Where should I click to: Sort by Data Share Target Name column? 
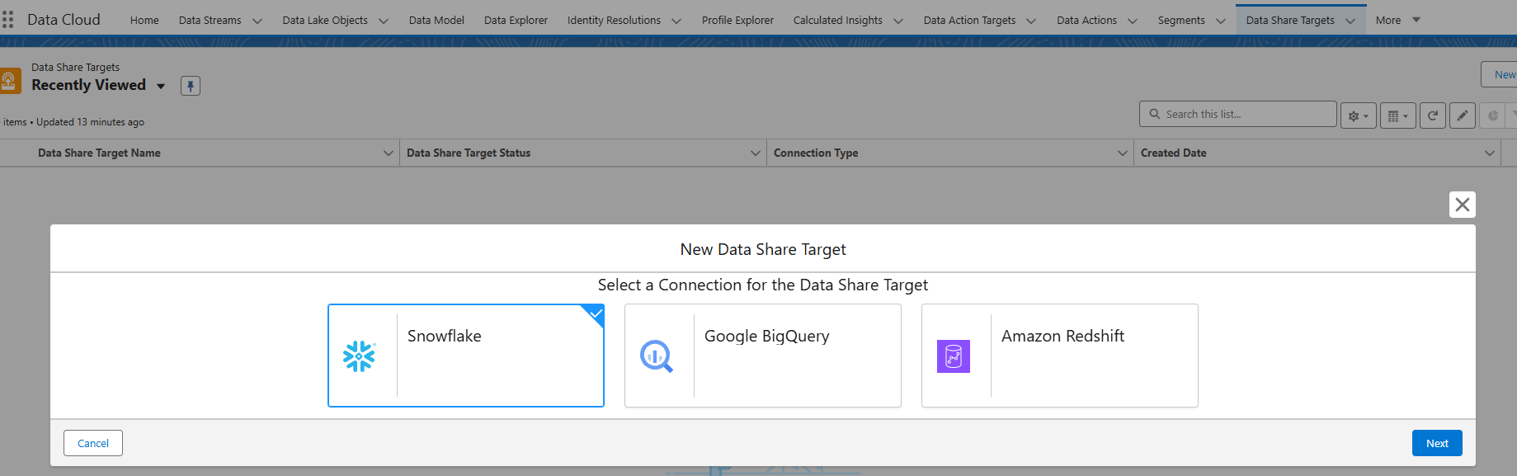click(x=99, y=153)
